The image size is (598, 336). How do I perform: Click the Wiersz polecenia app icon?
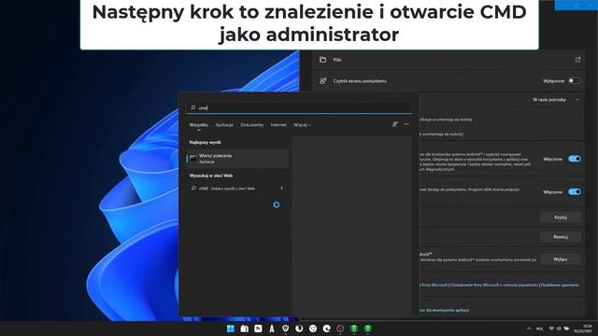tap(193, 159)
